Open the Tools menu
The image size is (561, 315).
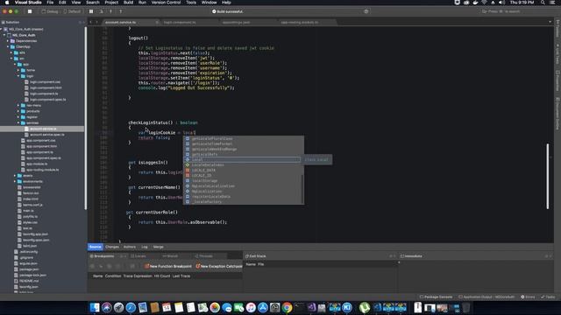pyautogui.click(x=191, y=3)
